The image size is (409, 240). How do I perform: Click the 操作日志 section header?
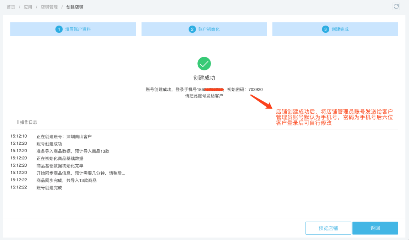tap(27, 122)
